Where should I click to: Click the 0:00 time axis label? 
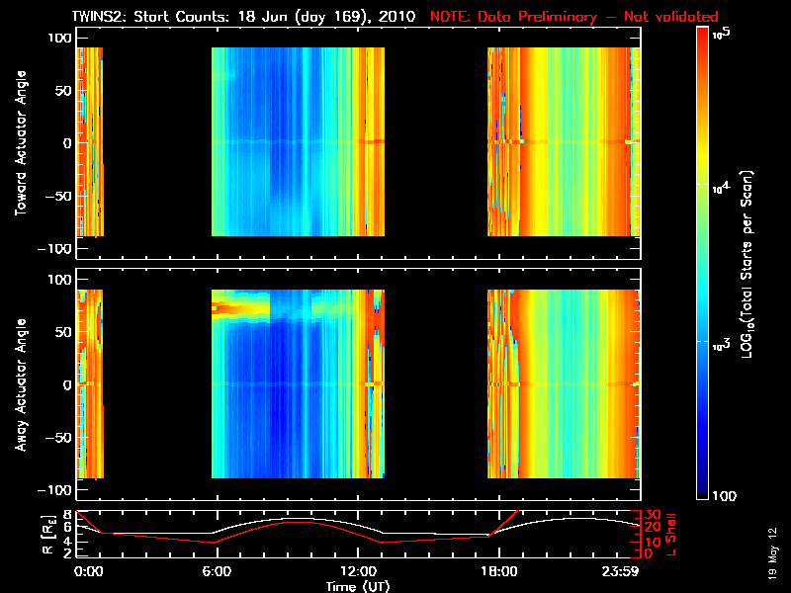88,571
